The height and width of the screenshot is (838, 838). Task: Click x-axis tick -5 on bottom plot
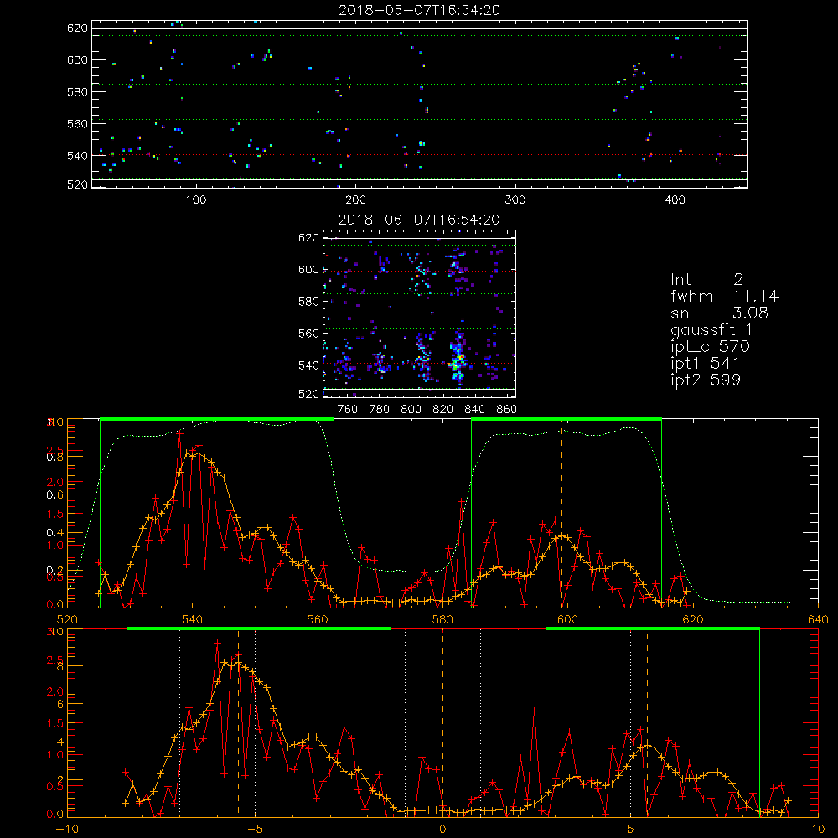click(x=255, y=830)
